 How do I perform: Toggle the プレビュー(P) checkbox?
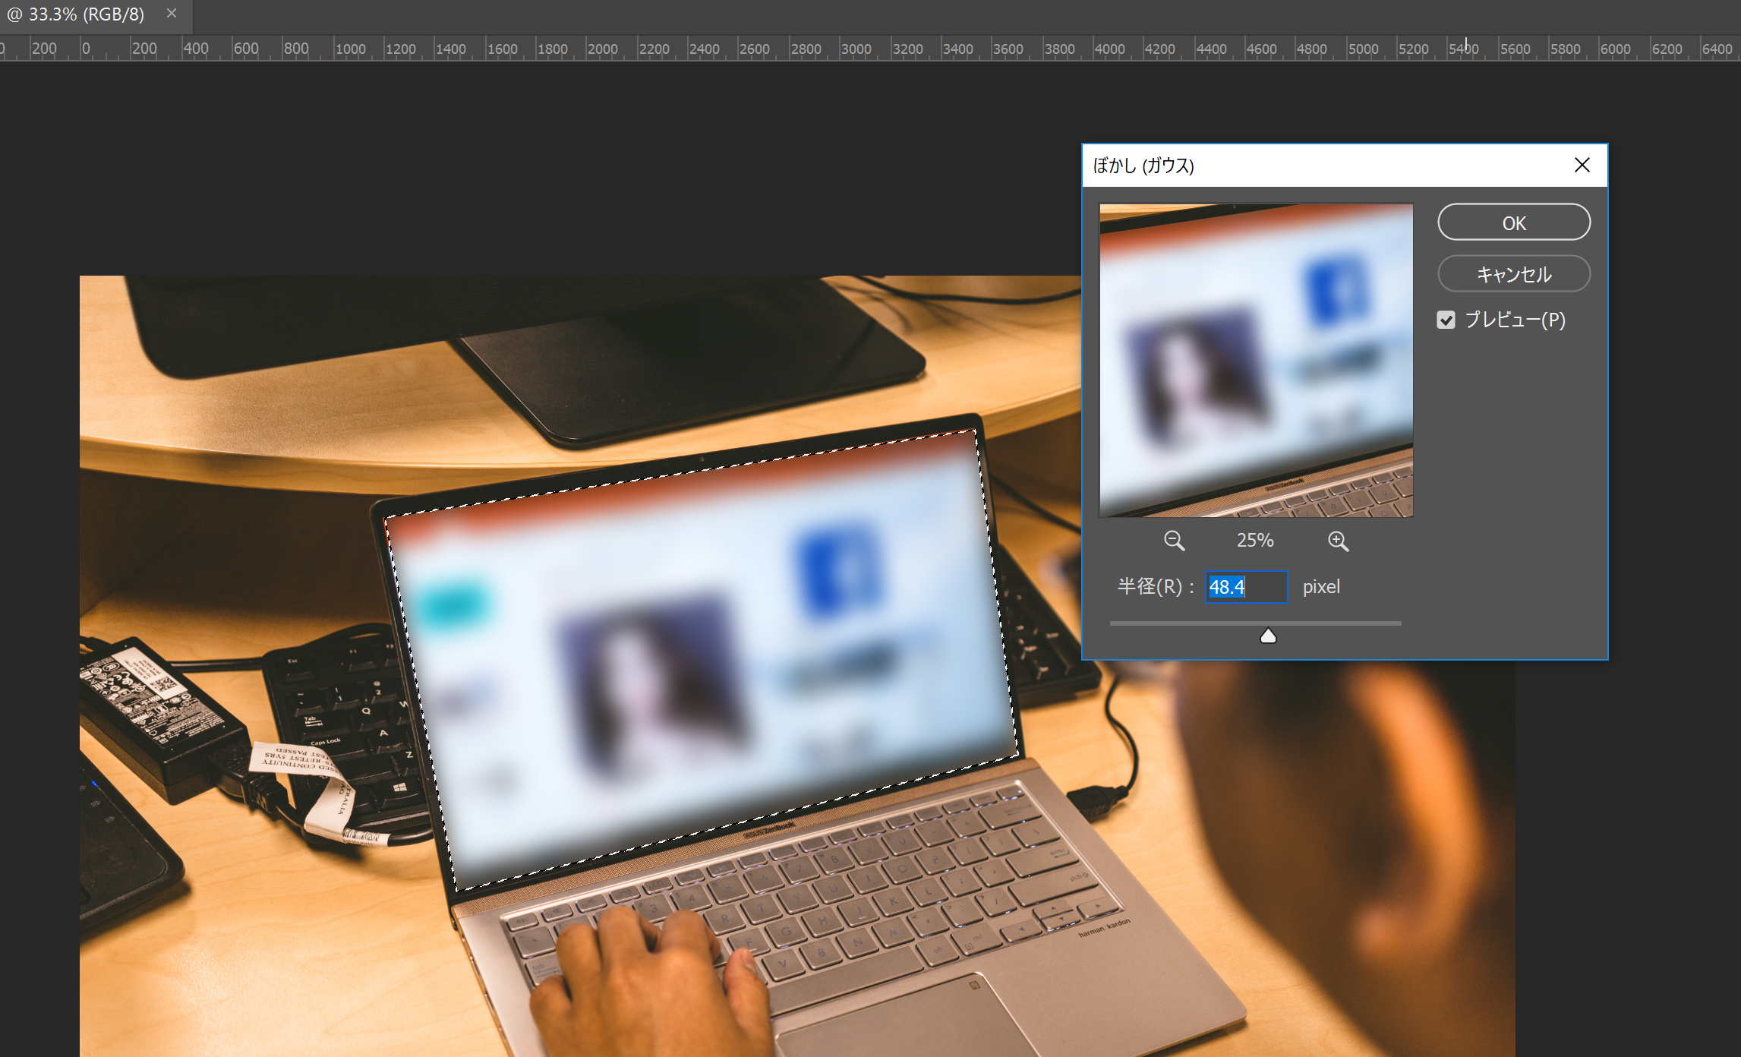[x=1446, y=320]
